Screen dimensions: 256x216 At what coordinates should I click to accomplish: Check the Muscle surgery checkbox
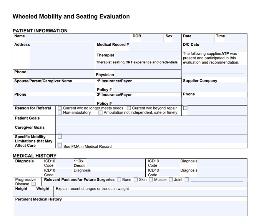tap(151, 180)
